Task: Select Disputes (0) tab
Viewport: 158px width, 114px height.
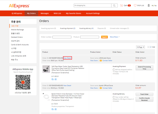Action: click(x=102, y=28)
